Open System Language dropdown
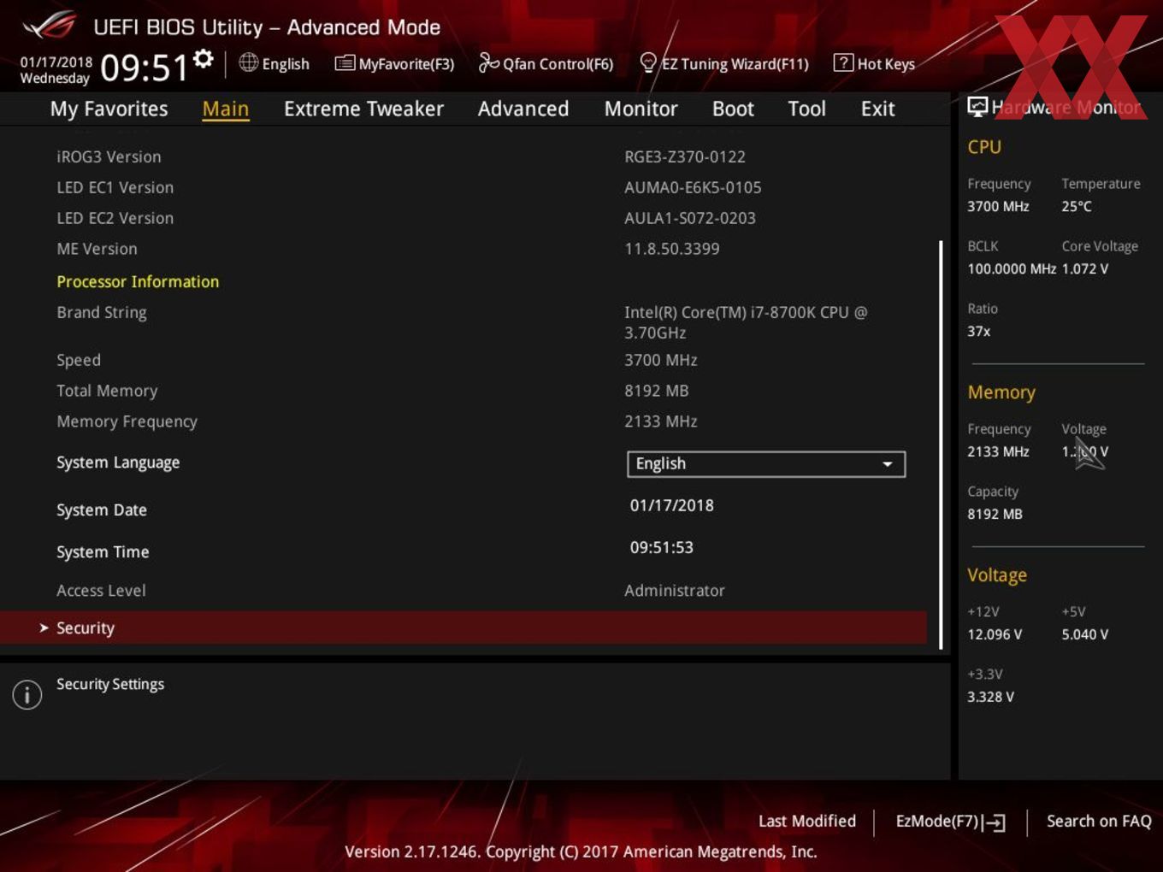Viewport: 1163px width, 872px height. tap(766, 464)
